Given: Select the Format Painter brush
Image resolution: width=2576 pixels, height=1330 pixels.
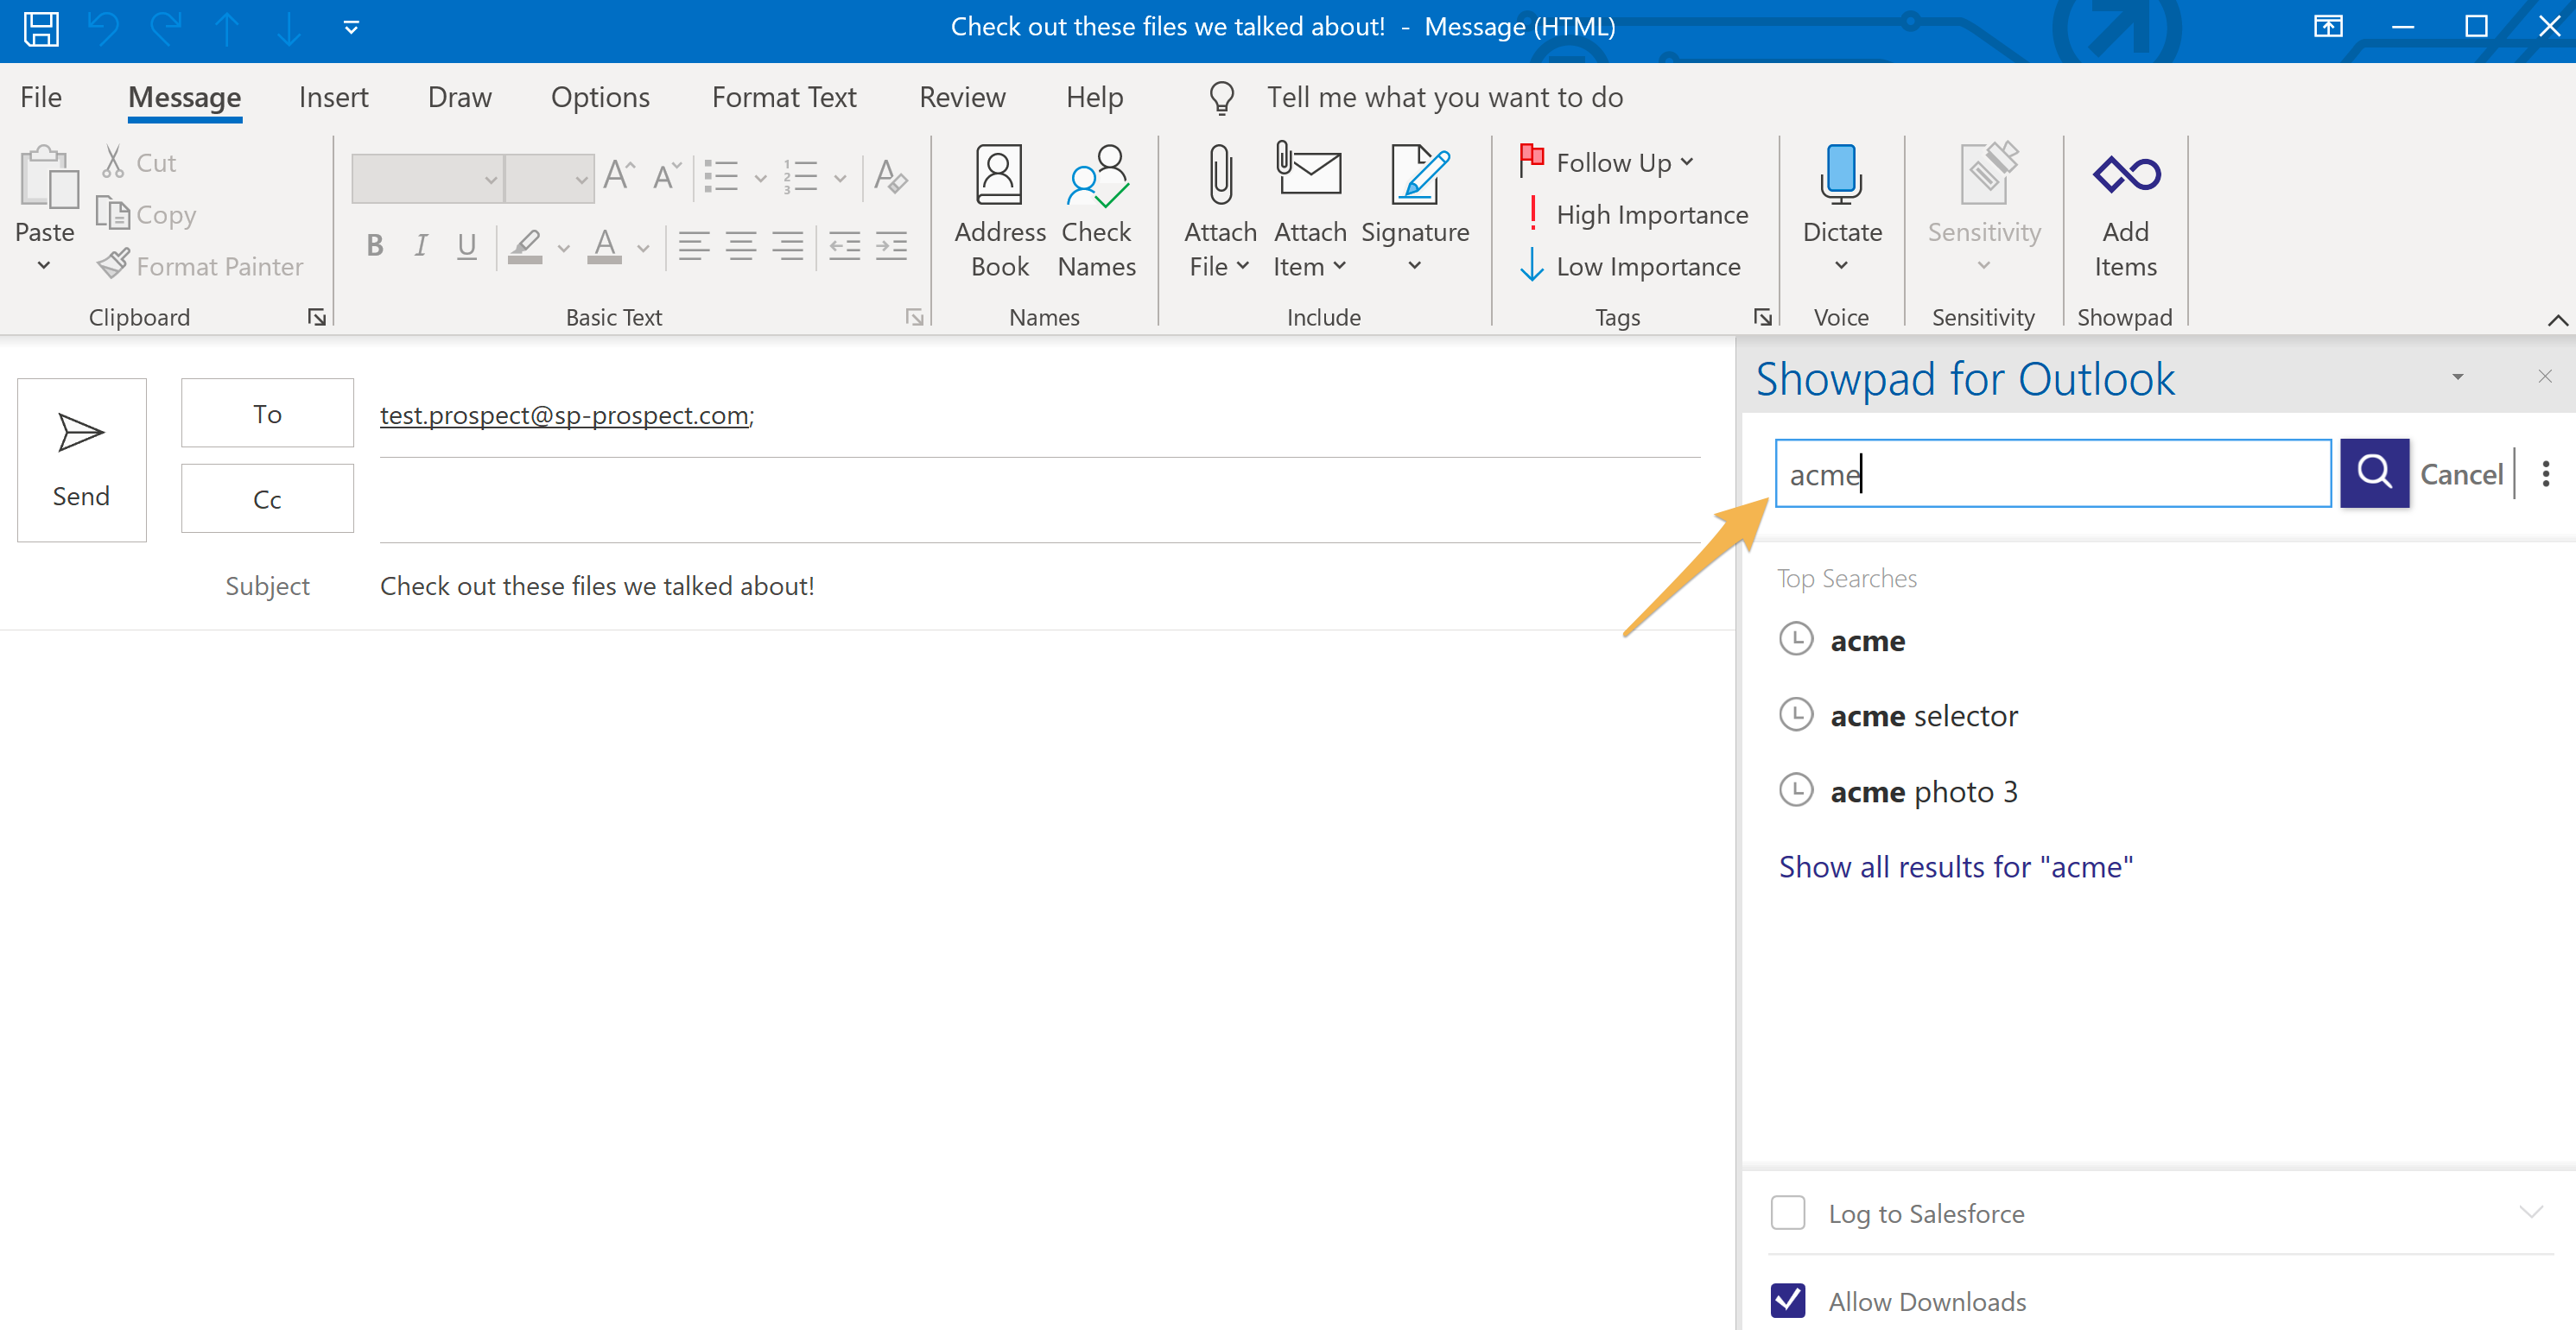Looking at the screenshot, I should 113,265.
